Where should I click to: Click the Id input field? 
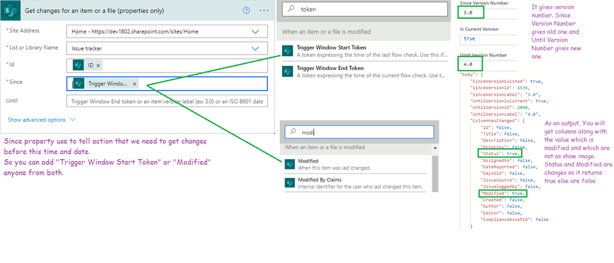coord(167,66)
